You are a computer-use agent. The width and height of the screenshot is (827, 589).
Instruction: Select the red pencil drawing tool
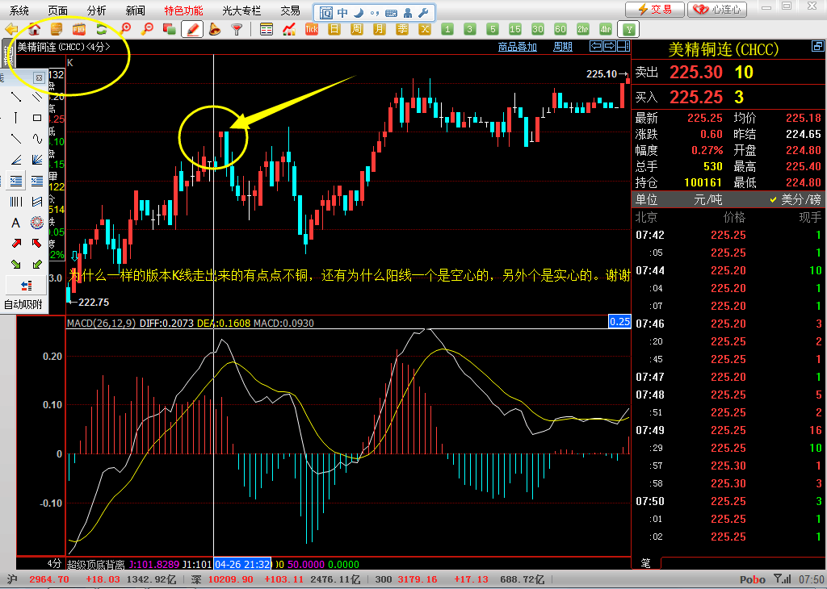pos(192,29)
